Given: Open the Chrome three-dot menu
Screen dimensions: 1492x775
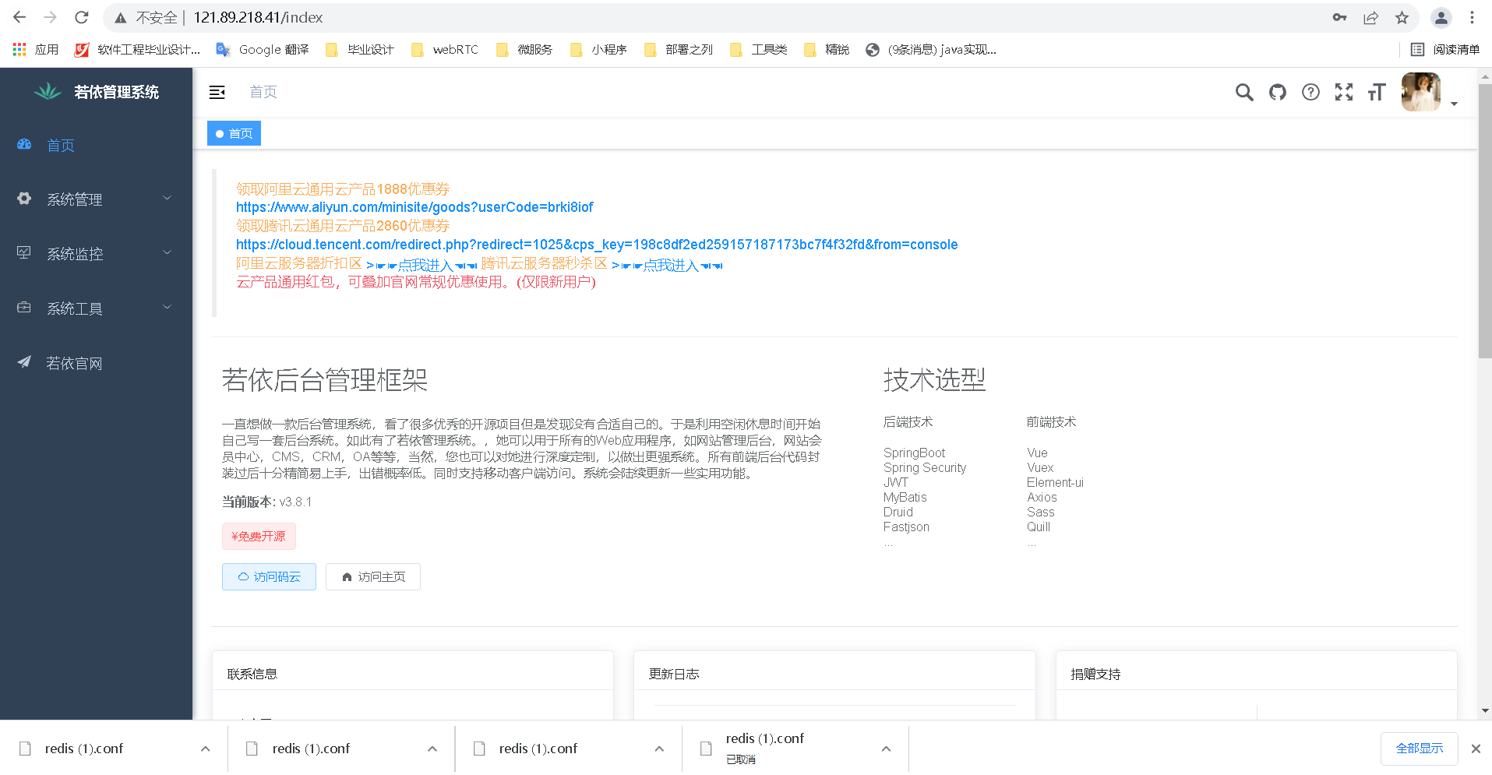Looking at the screenshot, I should pyautogui.click(x=1472, y=17).
